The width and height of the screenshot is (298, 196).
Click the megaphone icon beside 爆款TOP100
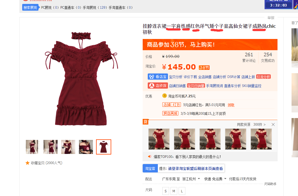pyautogui.click(x=150, y=156)
